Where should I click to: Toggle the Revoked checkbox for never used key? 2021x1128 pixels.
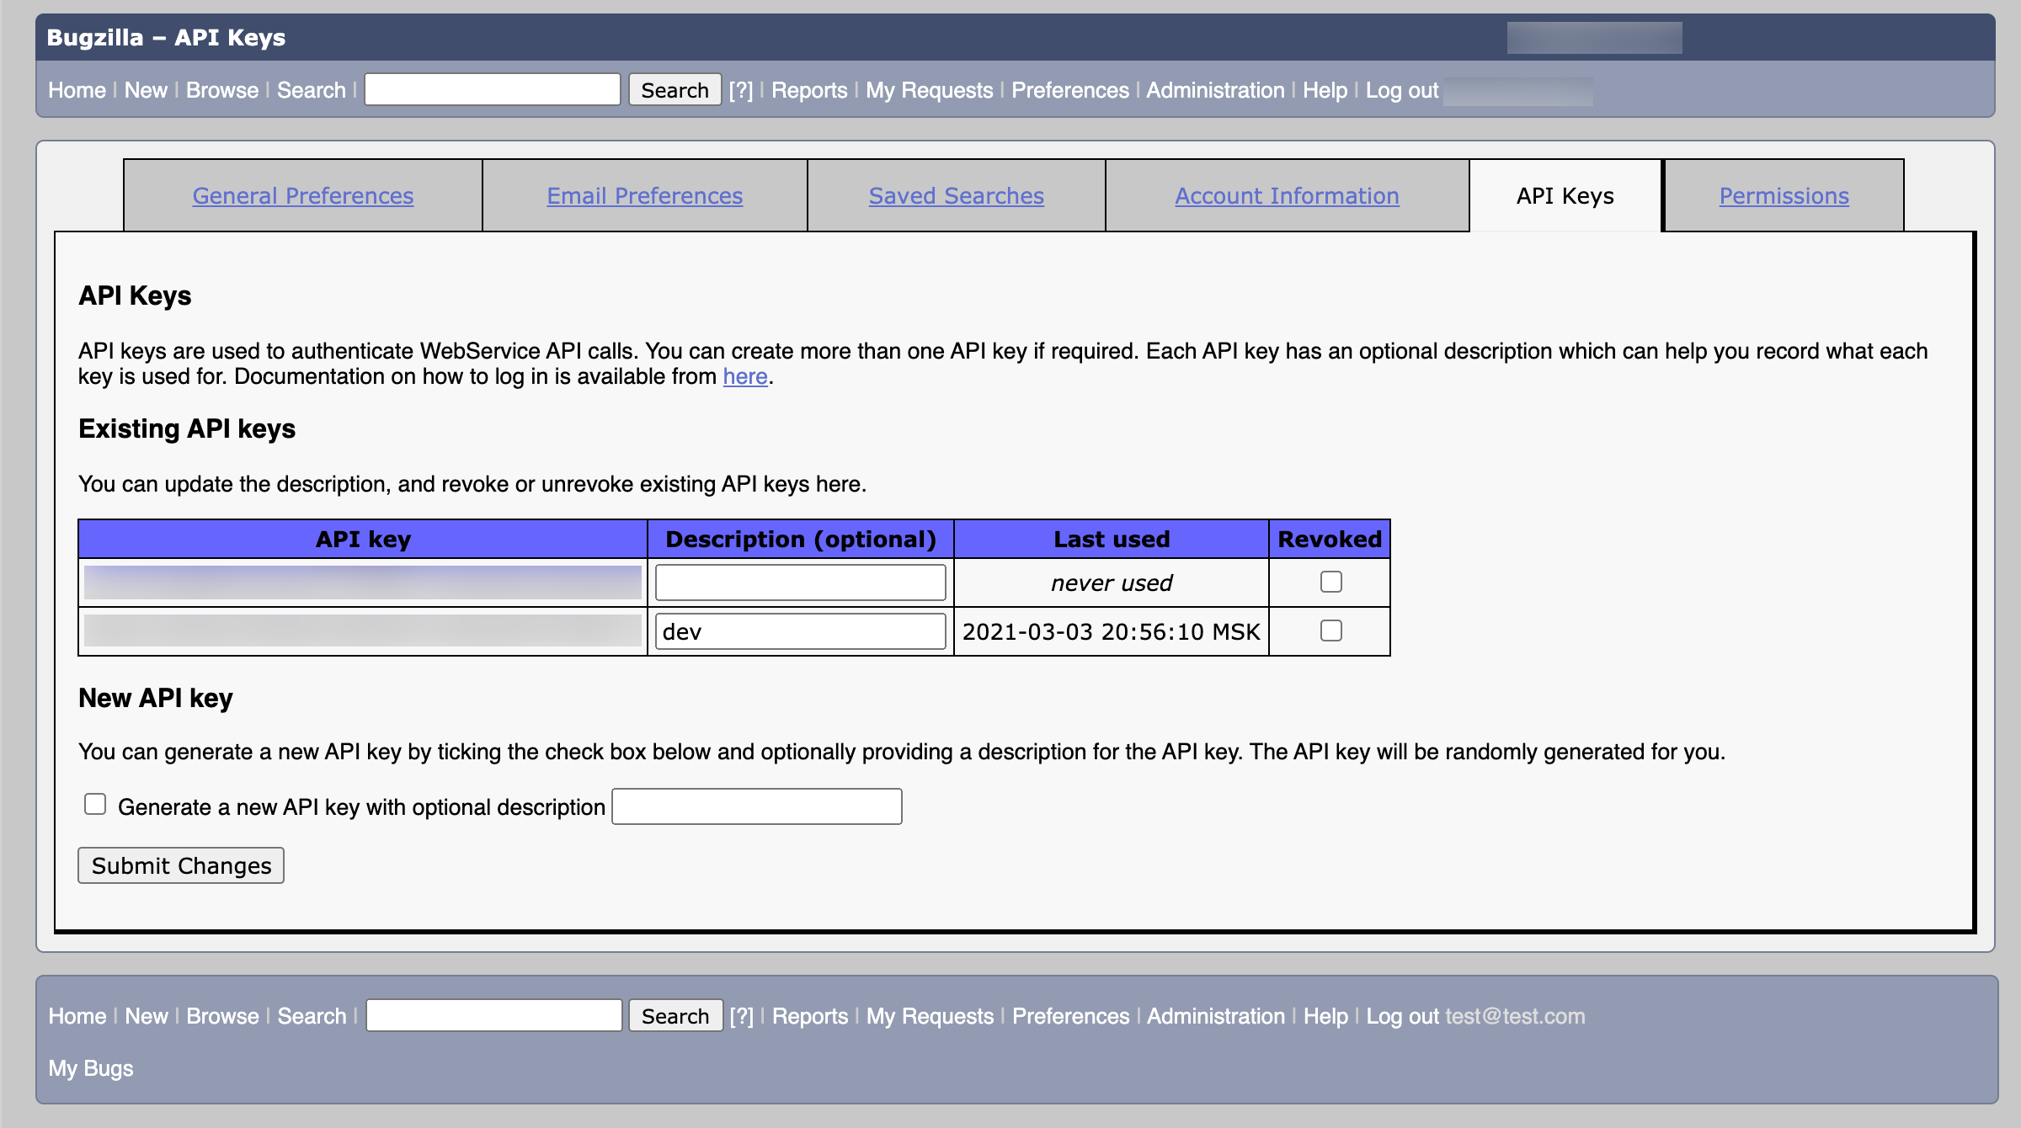tap(1330, 582)
